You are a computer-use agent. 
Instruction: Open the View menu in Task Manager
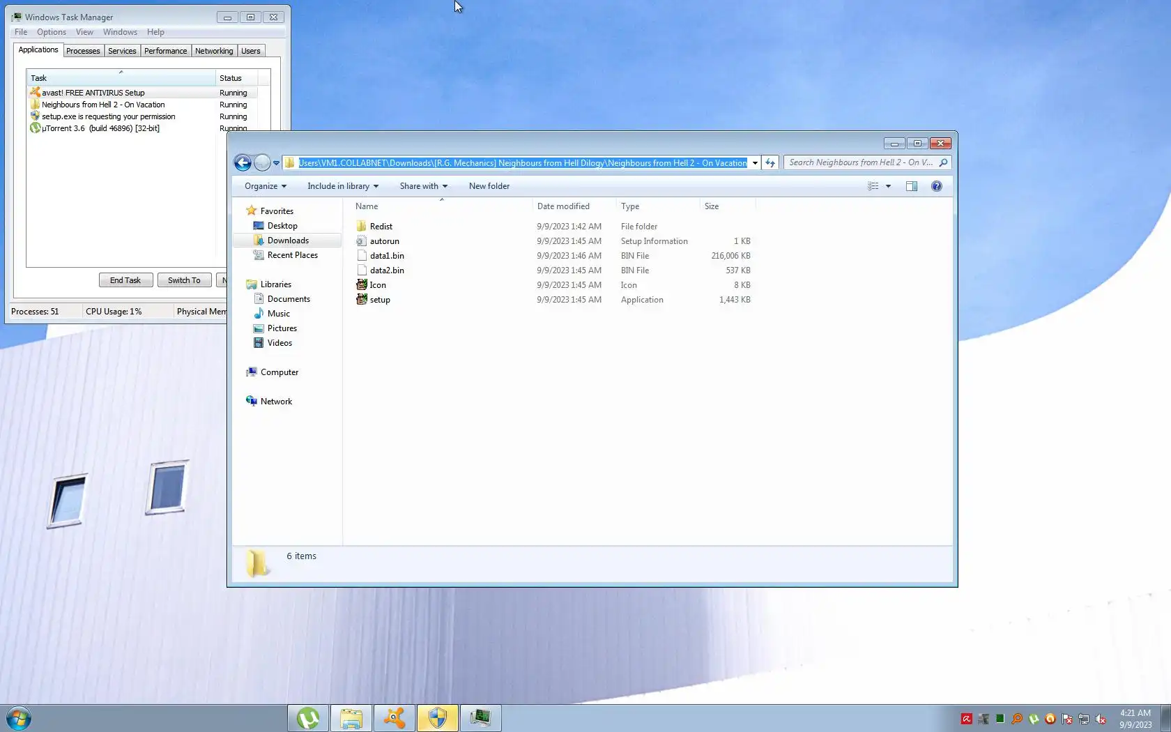(x=84, y=32)
